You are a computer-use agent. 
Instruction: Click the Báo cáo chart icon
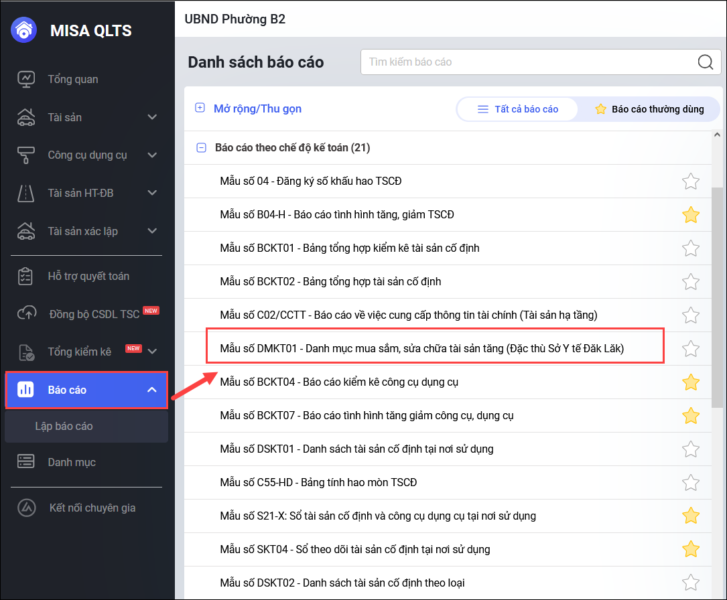click(x=25, y=390)
